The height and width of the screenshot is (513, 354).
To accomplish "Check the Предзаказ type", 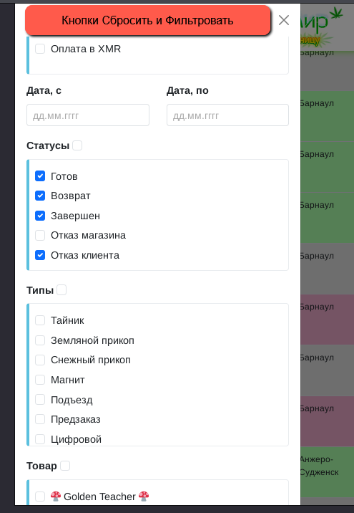I will pyautogui.click(x=40, y=419).
